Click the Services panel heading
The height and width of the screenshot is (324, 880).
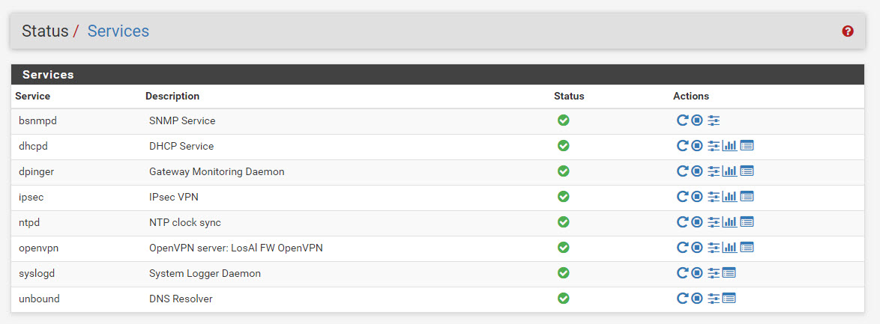pyautogui.click(x=48, y=75)
